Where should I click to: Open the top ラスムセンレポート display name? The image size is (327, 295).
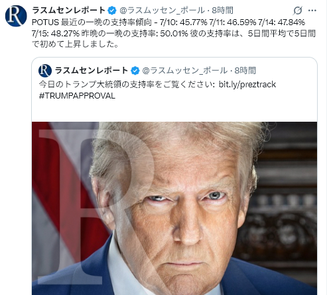click(x=69, y=11)
